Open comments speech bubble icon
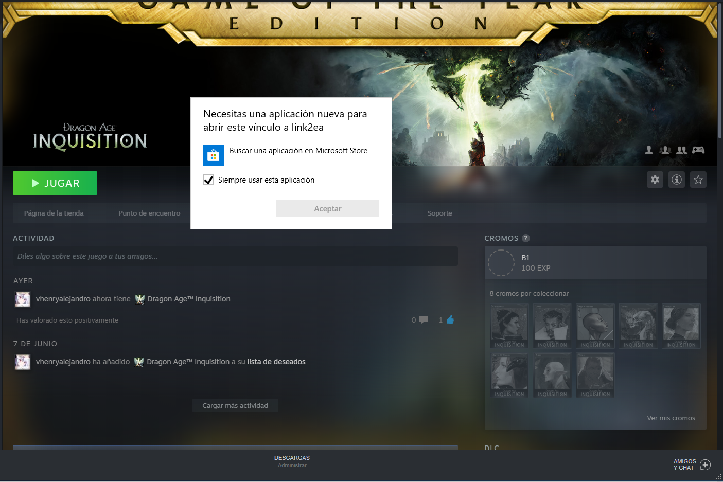The height and width of the screenshot is (482, 723). (423, 320)
